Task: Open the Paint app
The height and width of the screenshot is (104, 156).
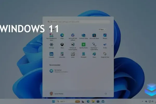Action: (94, 55)
